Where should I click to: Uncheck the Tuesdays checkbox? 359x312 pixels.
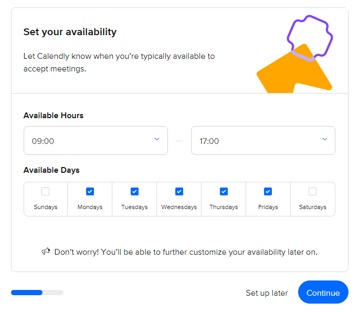(x=134, y=191)
